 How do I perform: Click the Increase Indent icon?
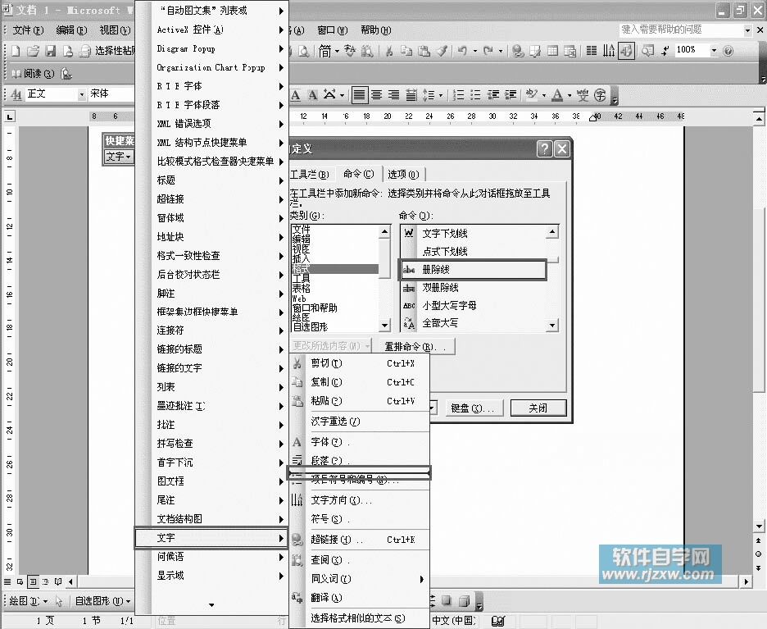pos(511,94)
